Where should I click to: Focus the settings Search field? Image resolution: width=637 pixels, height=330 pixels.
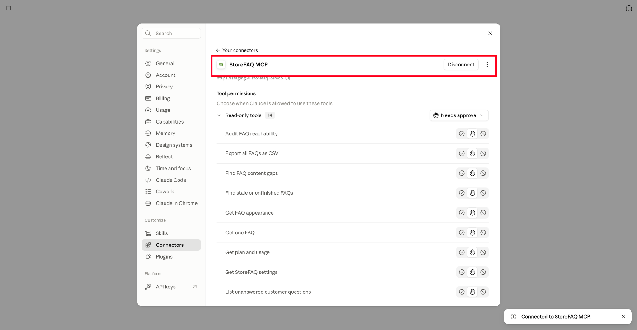click(171, 33)
